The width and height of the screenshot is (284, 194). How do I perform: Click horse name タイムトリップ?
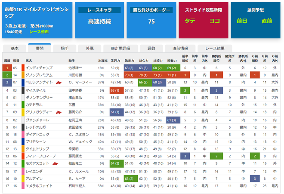[37, 149]
